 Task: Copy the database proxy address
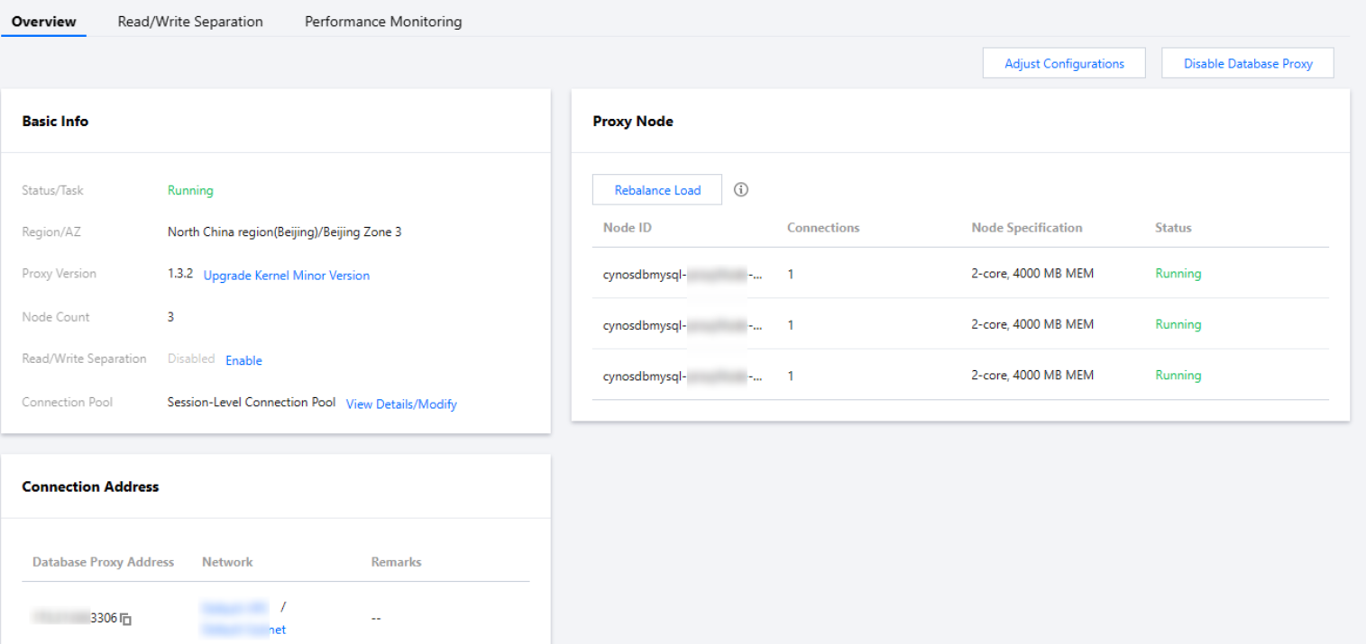(x=126, y=619)
